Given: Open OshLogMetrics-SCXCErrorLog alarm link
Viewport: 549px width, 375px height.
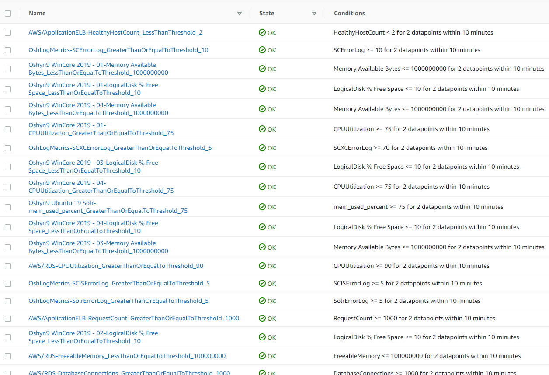Looking at the screenshot, I should (x=120, y=148).
